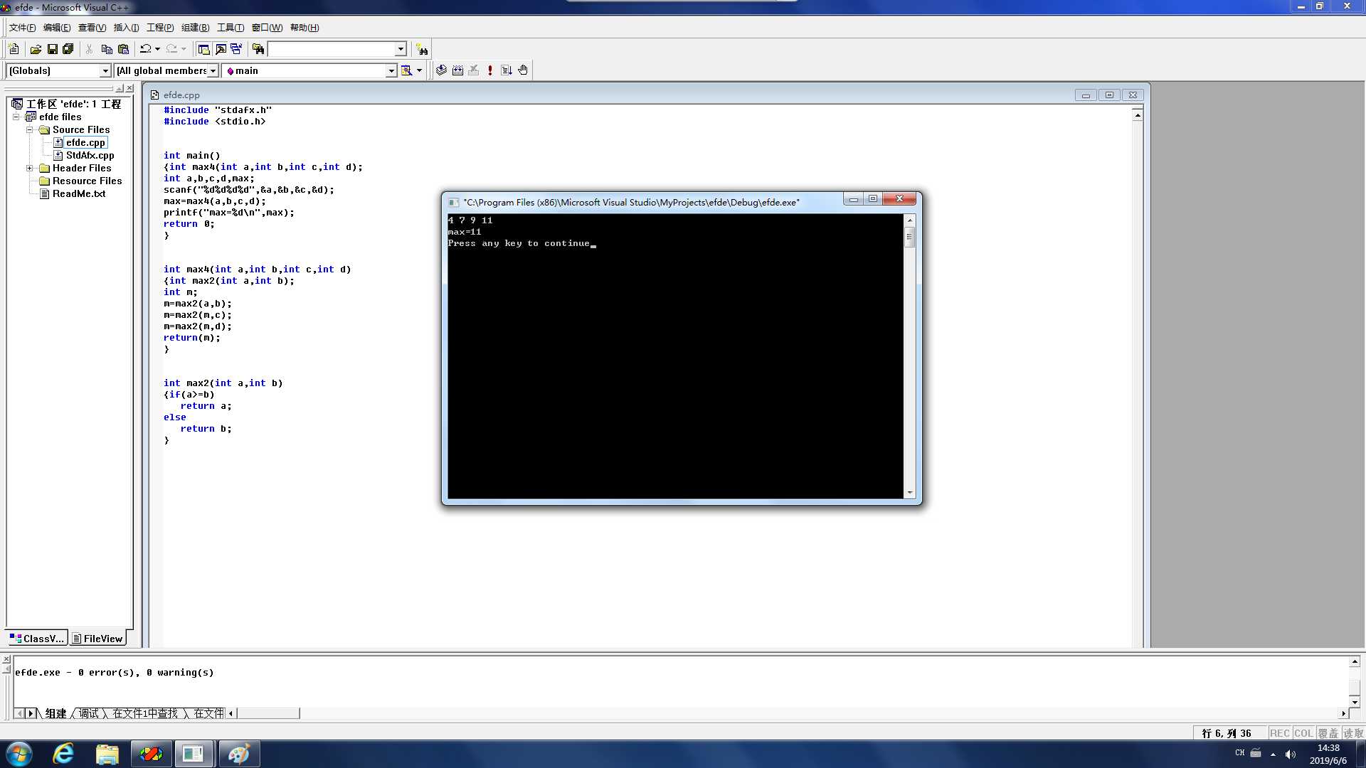Image resolution: width=1366 pixels, height=768 pixels.
Task: Create a new text file from the toolbar
Action: click(14, 49)
